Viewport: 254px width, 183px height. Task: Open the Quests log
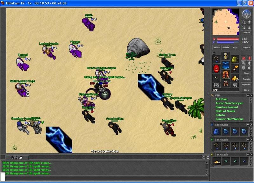246,79
